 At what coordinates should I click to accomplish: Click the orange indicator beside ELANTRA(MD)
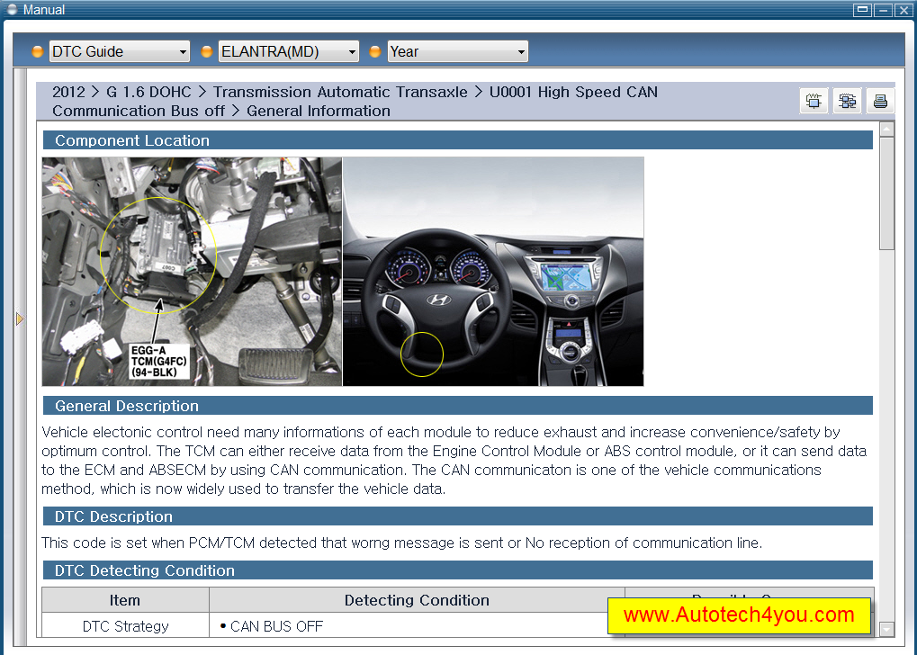pos(207,51)
